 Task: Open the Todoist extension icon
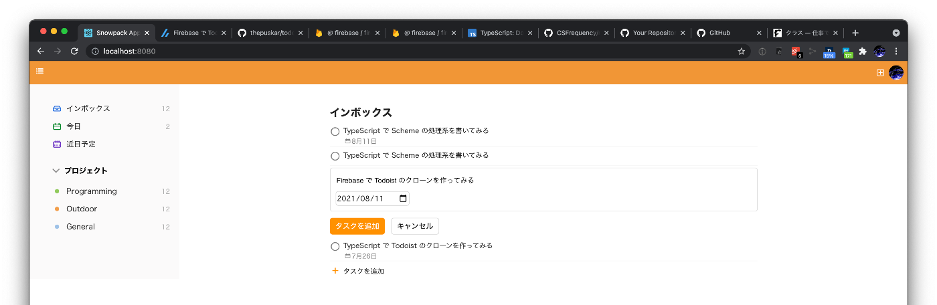(796, 51)
